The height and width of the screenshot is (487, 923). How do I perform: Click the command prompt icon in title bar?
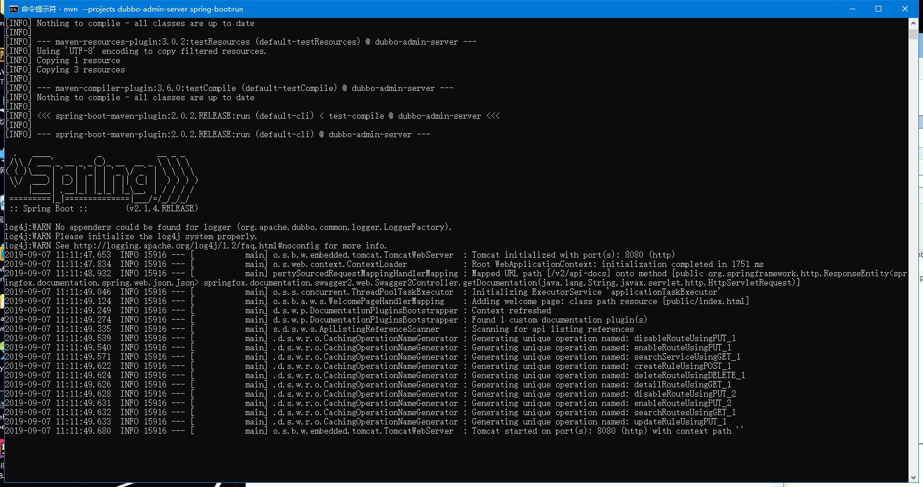[x=13, y=9]
